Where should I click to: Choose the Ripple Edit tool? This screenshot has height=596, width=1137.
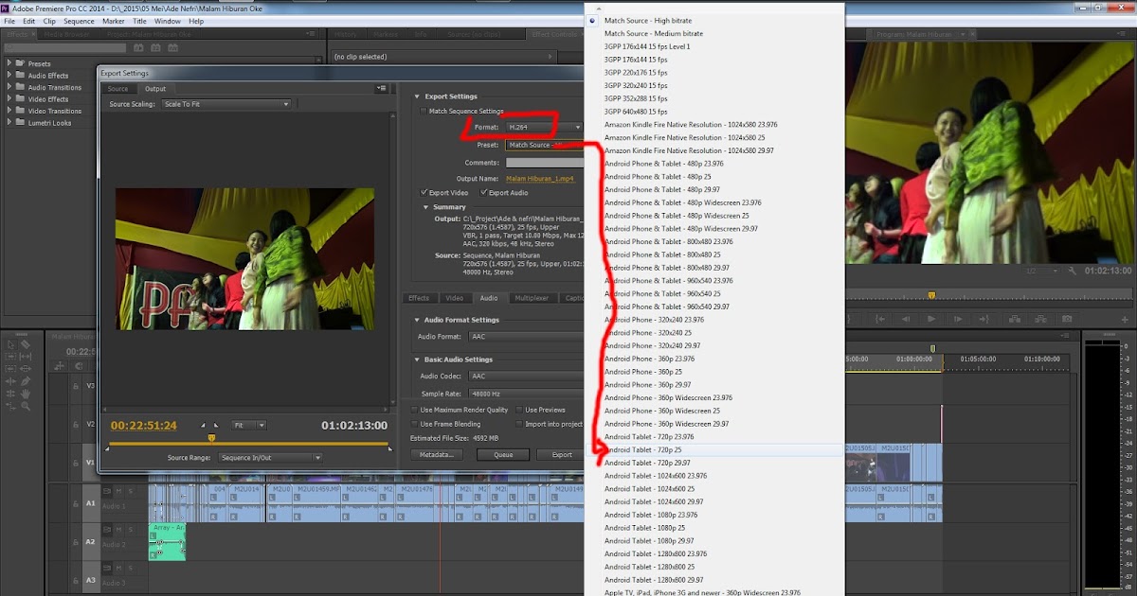coord(10,381)
